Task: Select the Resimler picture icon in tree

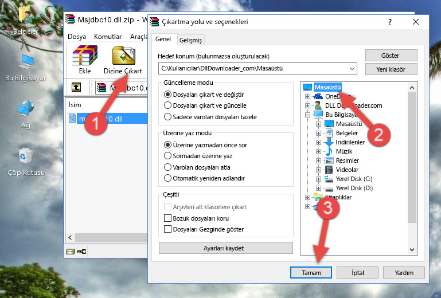Action: [329, 160]
